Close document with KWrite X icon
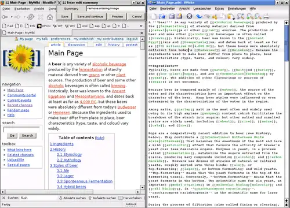Screen dimensions: 290x208 click(x=189, y=16)
